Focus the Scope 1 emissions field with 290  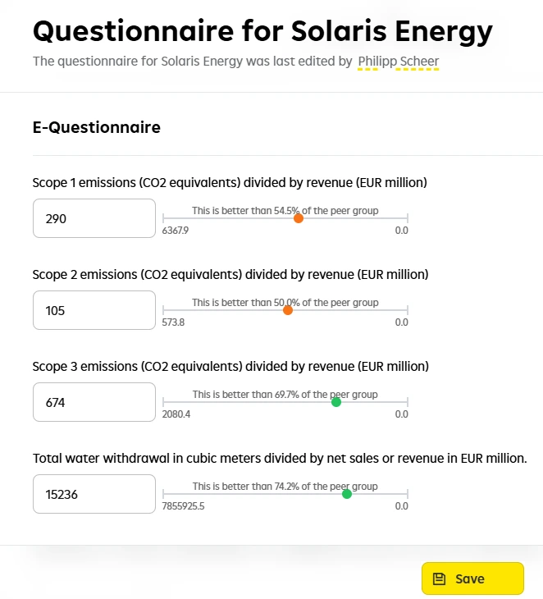point(94,218)
